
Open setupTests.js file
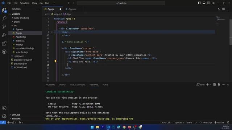point(22,52)
